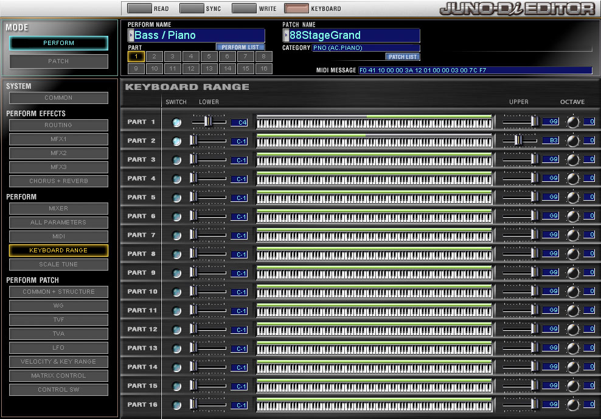
Task: Open the Patch Name dropdown arrow
Action: tap(286, 35)
